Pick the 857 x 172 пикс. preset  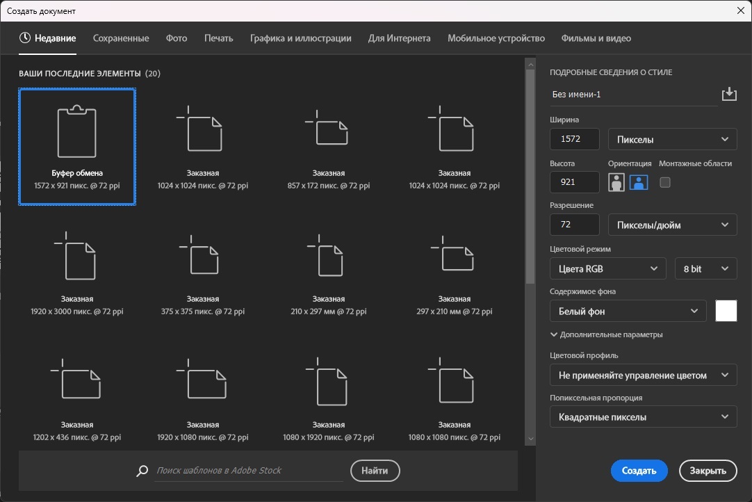coord(328,147)
